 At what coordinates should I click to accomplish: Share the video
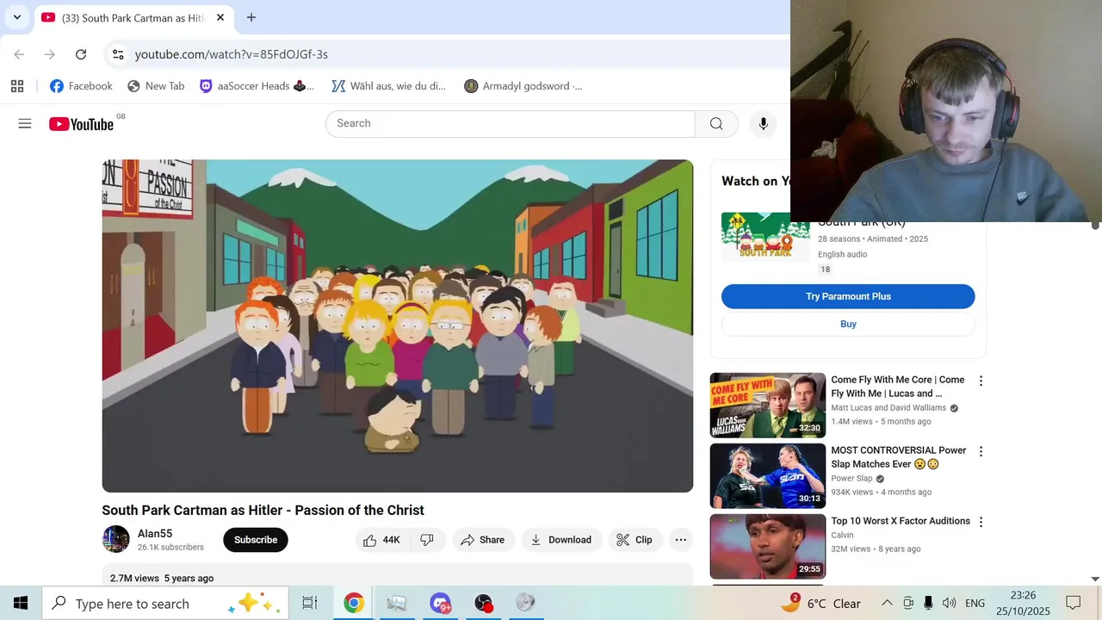click(x=483, y=540)
